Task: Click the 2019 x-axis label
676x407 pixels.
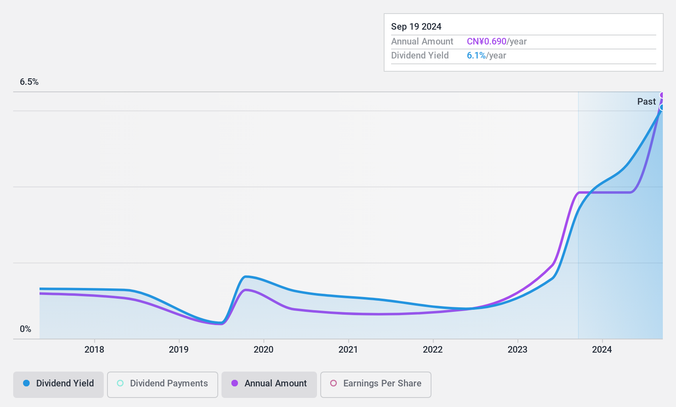Action: click(179, 349)
